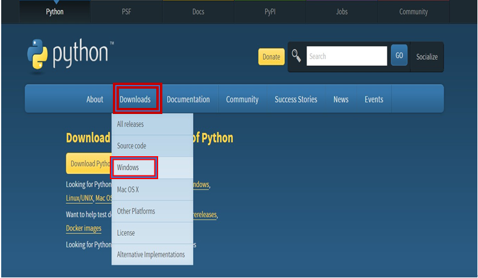The image size is (478, 278).
Task: Open the Docs top tab
Action: [x=198, y=11]
